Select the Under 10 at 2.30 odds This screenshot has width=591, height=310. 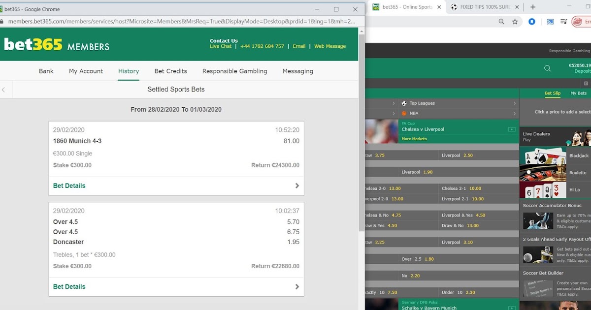click(479, 292)
